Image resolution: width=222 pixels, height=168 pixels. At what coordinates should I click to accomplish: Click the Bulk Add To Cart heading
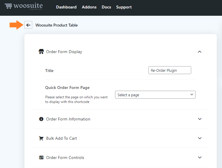61,138
